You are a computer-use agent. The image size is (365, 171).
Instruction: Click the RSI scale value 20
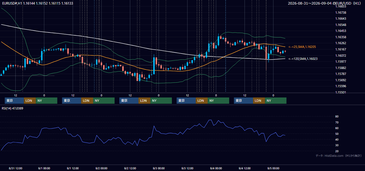coord(337,151)
